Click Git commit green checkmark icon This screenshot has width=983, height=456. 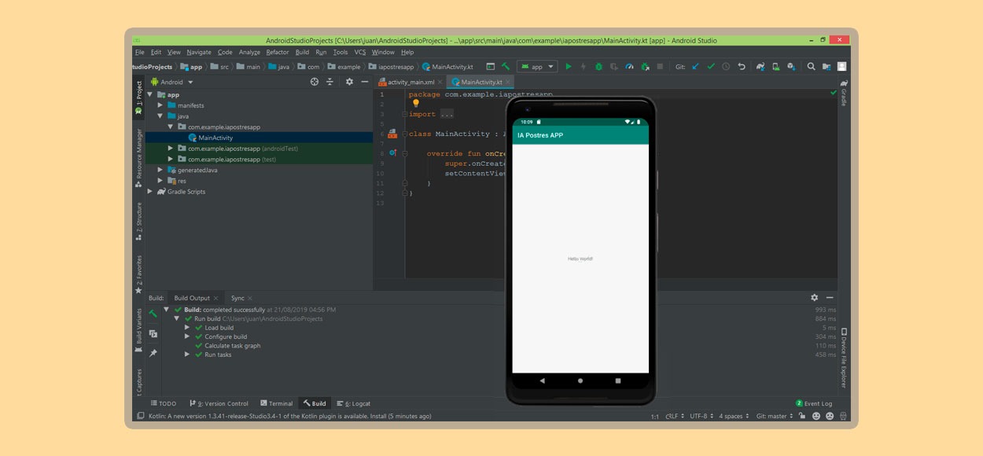711,67
